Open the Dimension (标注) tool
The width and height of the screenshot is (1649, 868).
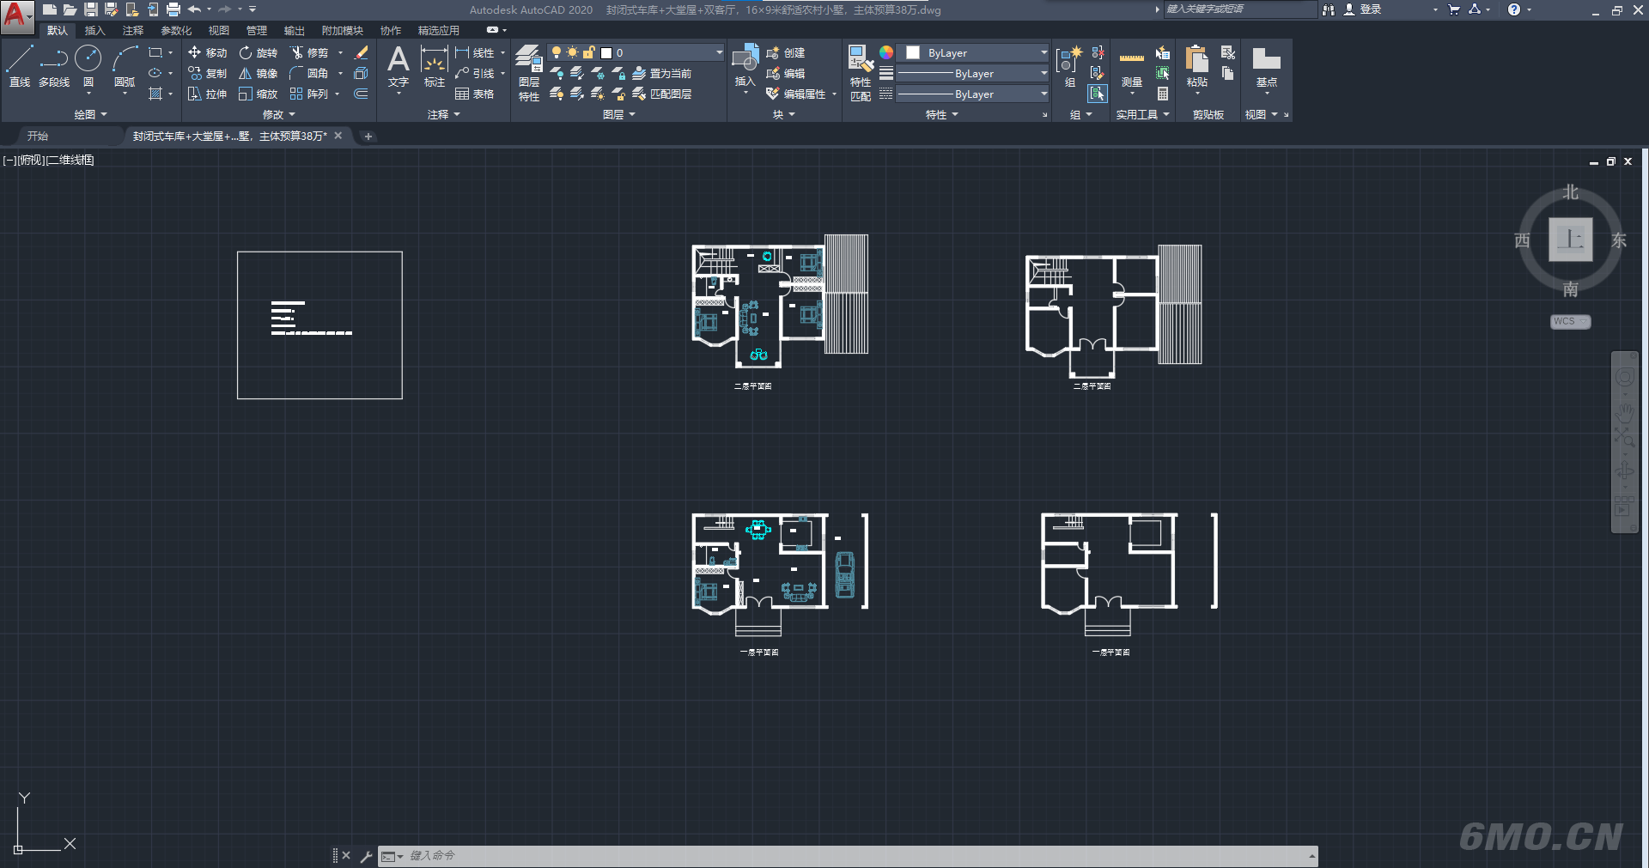435,66
